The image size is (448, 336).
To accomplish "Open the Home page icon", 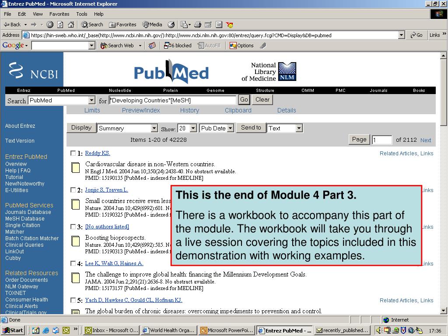I will click(71, 24).
